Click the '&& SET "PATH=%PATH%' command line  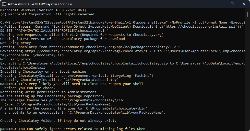coord(54,31)
